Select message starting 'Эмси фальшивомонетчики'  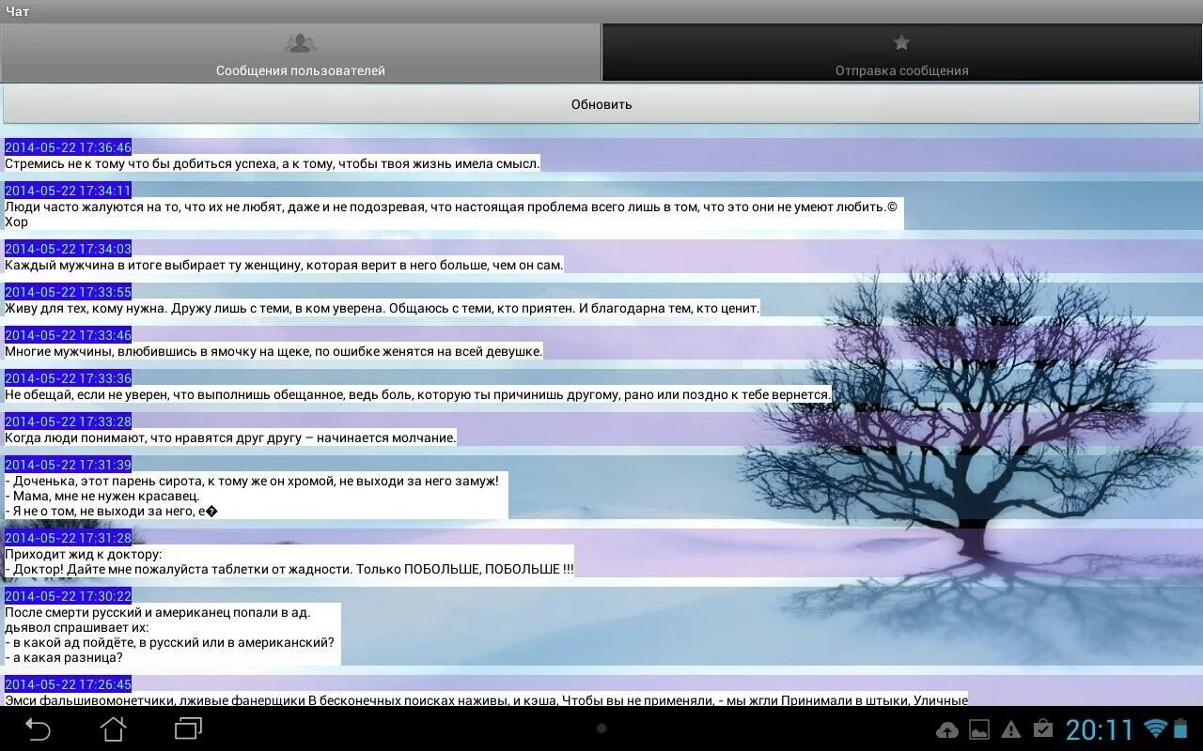click(x=486, y=699)
